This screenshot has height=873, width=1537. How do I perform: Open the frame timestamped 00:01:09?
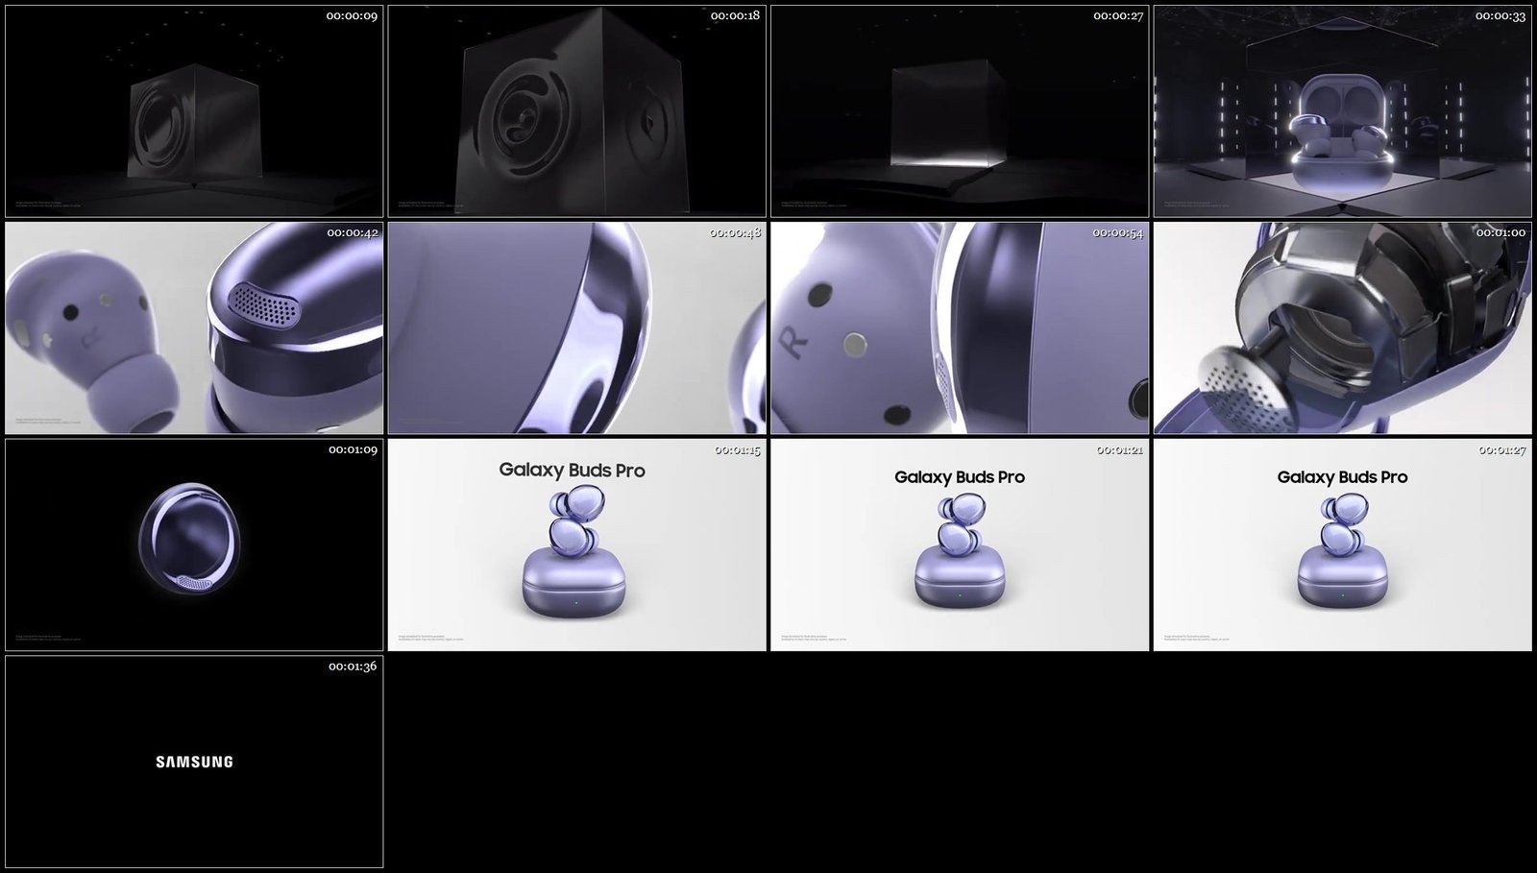click(194, 545)
